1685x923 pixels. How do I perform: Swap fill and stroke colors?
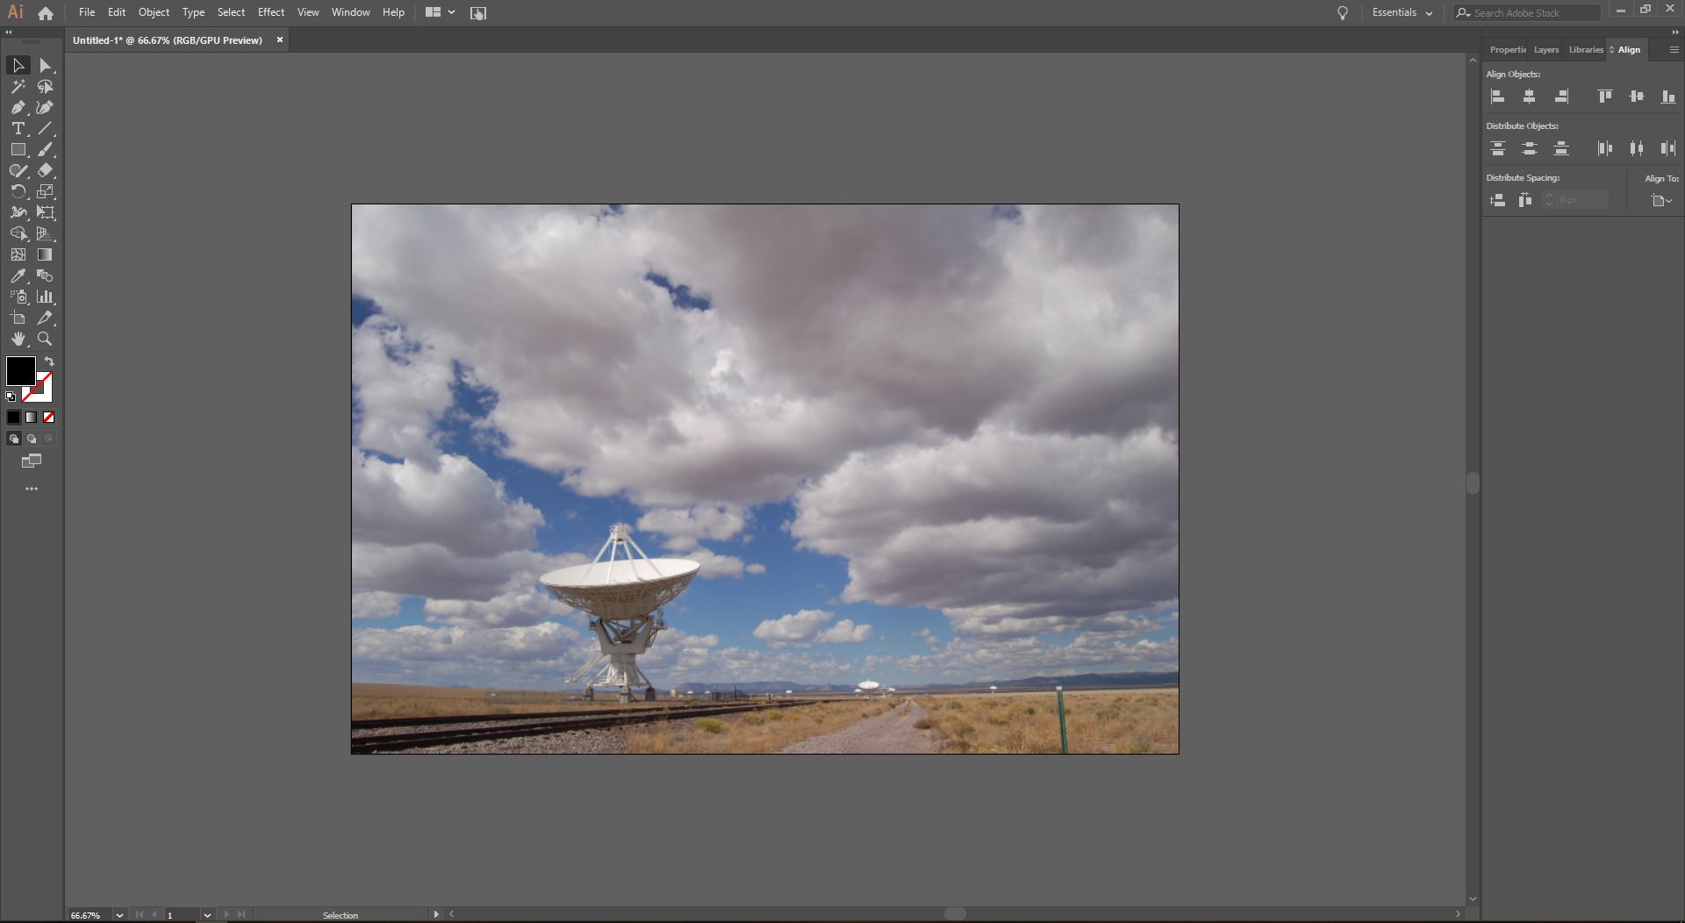coord(49,361)
